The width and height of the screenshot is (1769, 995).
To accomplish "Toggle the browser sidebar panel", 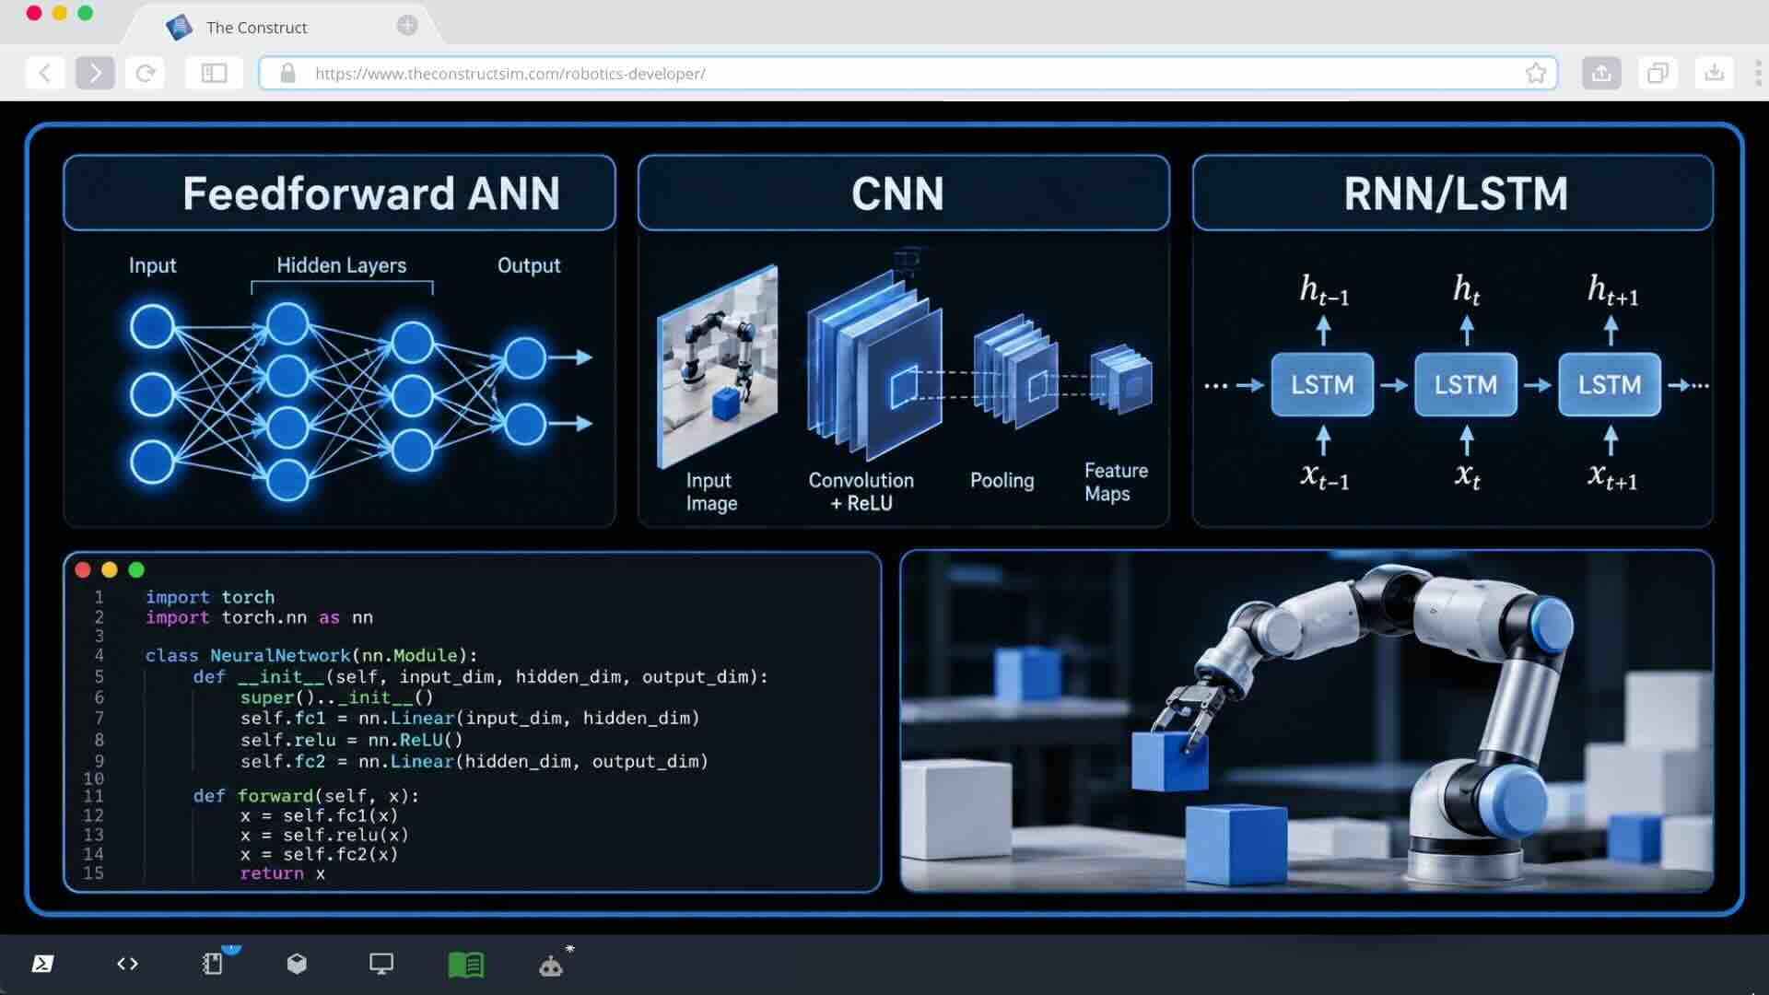I will click(x=214, y=73).
